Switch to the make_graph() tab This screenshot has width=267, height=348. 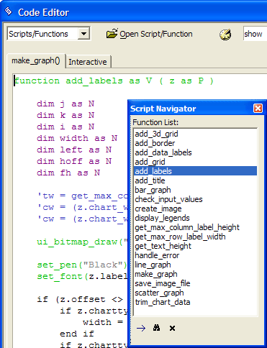point(36,60)
